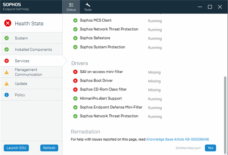The image size is (228, 155).
Task: Select SAV on-access mini-filter text
Action: click(x=101, y=72)
